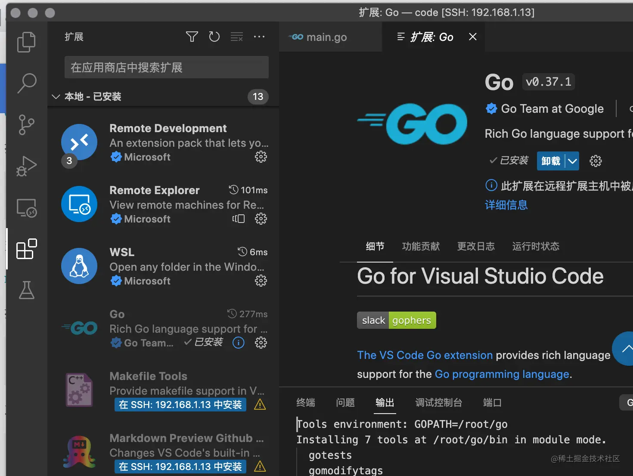Image resolution: width=633 pixels, height=476 pixels.
Task: Open Remote Explorer in activity bar
Action: pyautogui.click(x=26, y=208)
